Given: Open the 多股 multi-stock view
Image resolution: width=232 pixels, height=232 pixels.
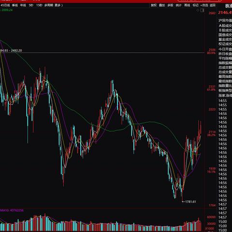Looking at the screenshot, I should click(x=170, y=5).
